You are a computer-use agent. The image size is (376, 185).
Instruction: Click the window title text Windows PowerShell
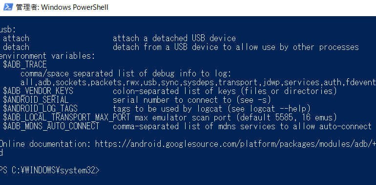[x=75, y=7]
